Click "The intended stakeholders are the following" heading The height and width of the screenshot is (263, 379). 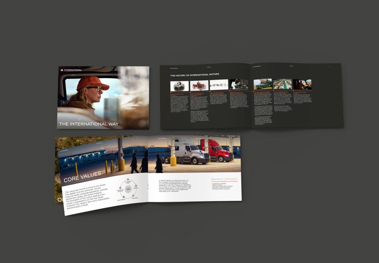(x=224, y=181)
